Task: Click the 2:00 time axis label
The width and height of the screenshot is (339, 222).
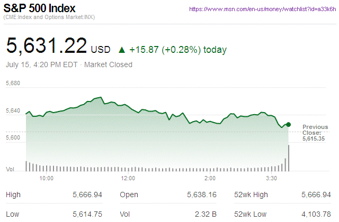Action: [210, 178]
